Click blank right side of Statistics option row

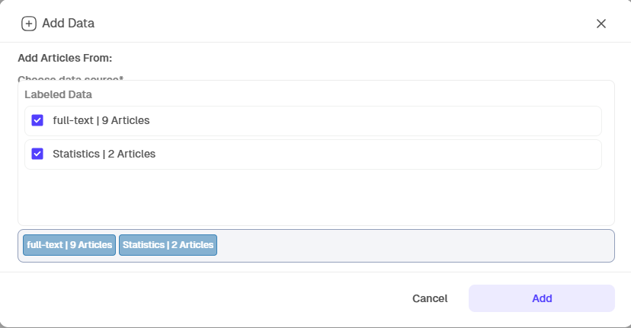[378, 154]
